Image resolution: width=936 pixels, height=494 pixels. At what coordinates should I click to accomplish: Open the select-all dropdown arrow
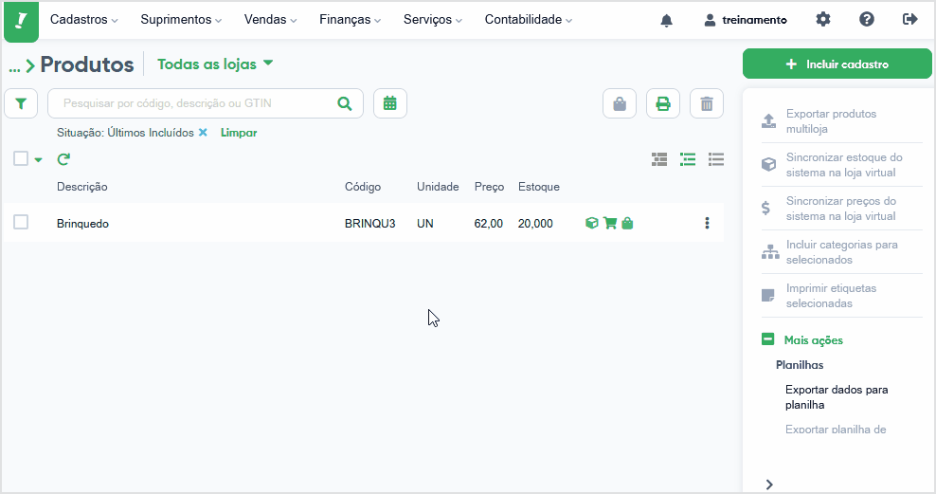[x=38, y=159]
